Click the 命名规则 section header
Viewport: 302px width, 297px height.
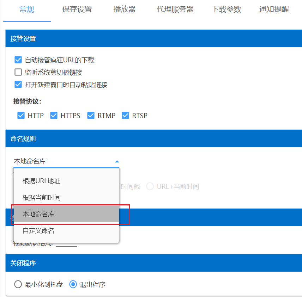[x=153, y=138]
